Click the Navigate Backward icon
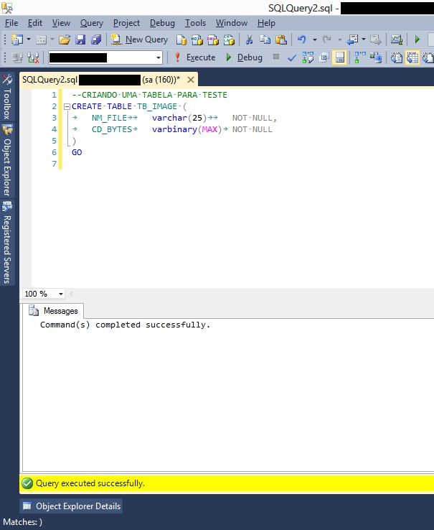 (353, 39)
